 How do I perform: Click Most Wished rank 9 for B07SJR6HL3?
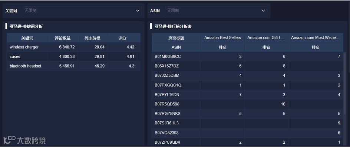(x=339, y=123)
